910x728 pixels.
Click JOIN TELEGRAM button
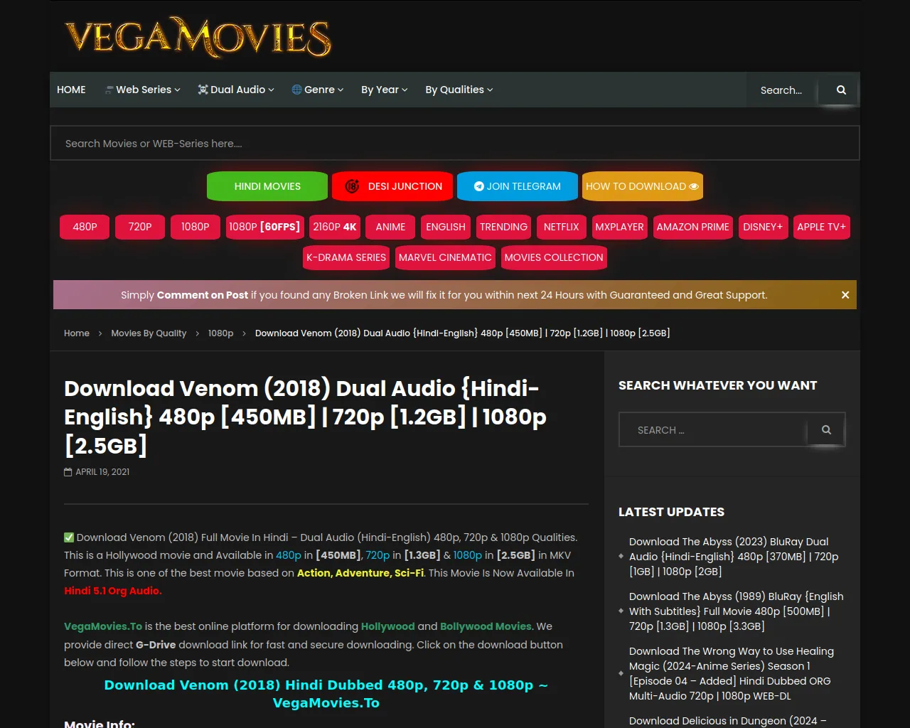point(518,186)
